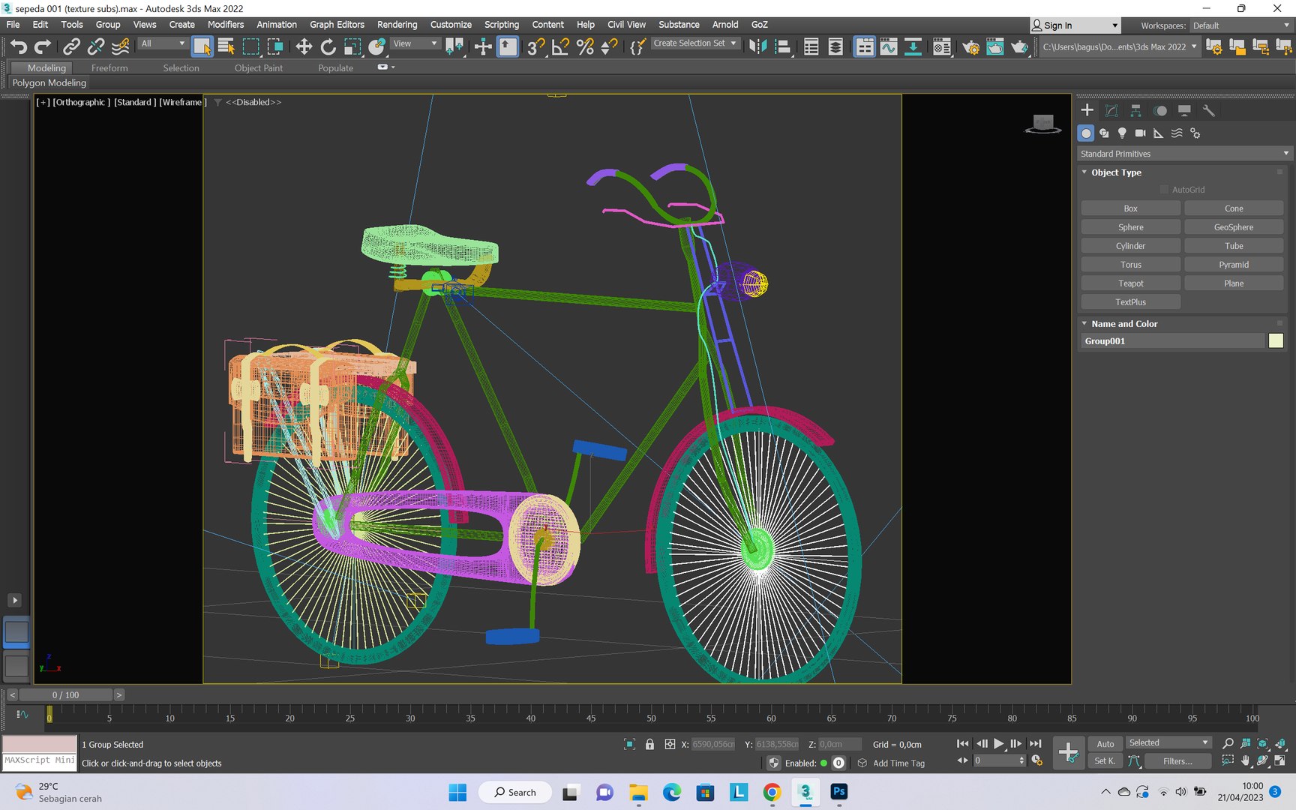Toggle Percent Snap icon
Viewport: 1296px width, 810px height.
tap(585, 46)
